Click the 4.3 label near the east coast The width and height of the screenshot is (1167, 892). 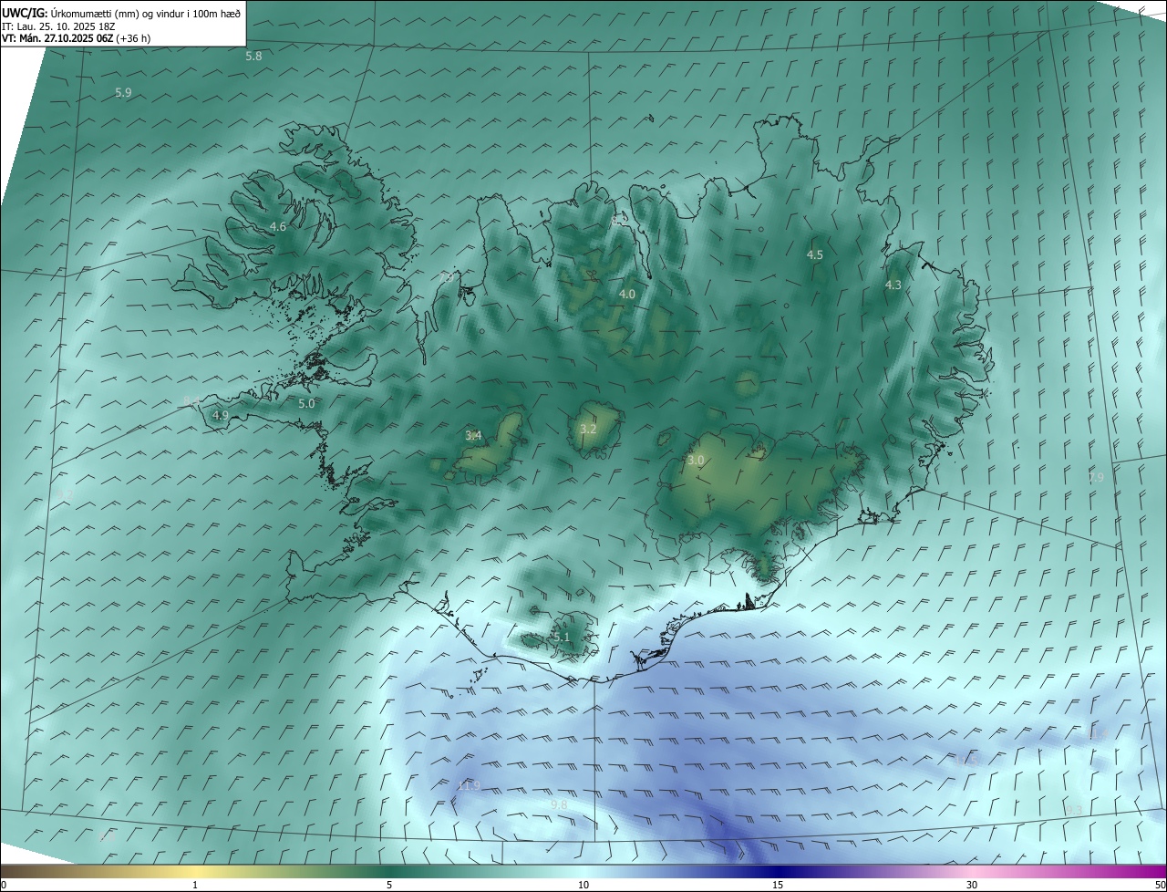tap(893, 285)
